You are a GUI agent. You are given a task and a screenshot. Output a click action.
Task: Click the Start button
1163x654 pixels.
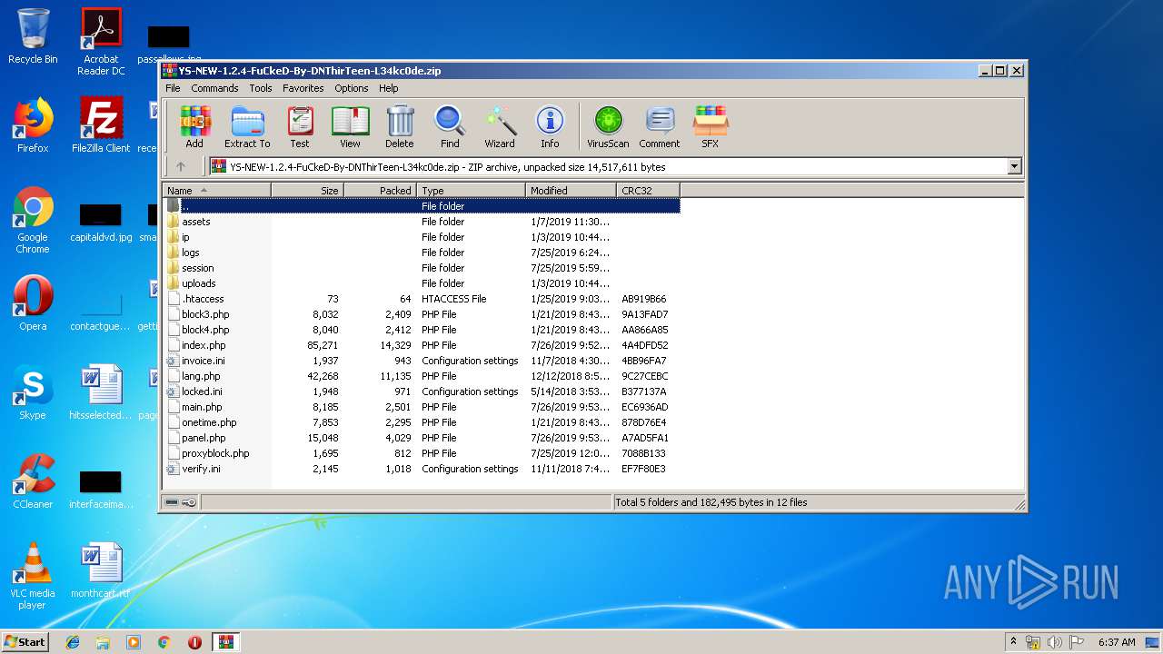(x=25, y=641)
